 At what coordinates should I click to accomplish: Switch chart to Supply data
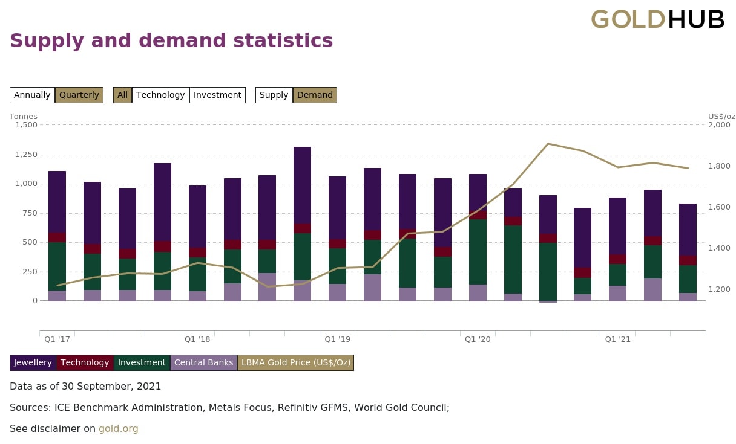[274, 95]
